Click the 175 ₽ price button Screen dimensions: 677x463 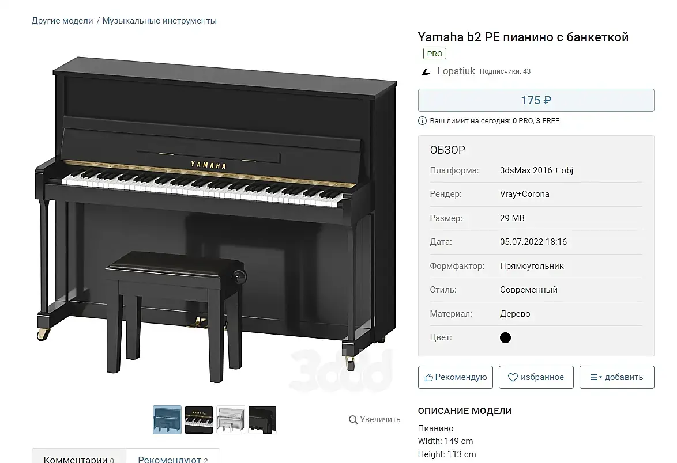(x=536, y=100)
